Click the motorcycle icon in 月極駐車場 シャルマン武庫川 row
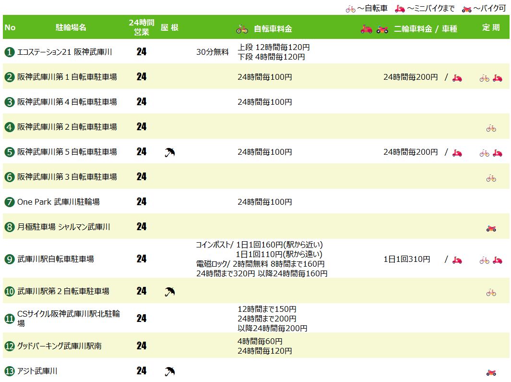The image size is (511, 382). pos(491,228)
